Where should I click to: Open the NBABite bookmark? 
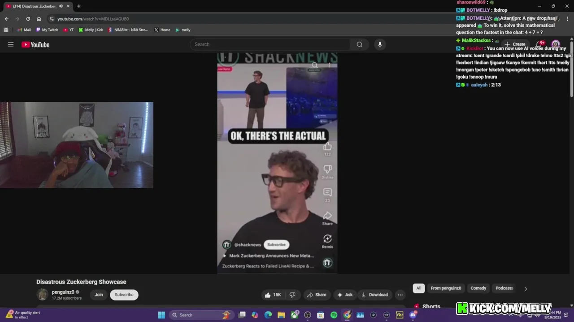click(128, 30)
